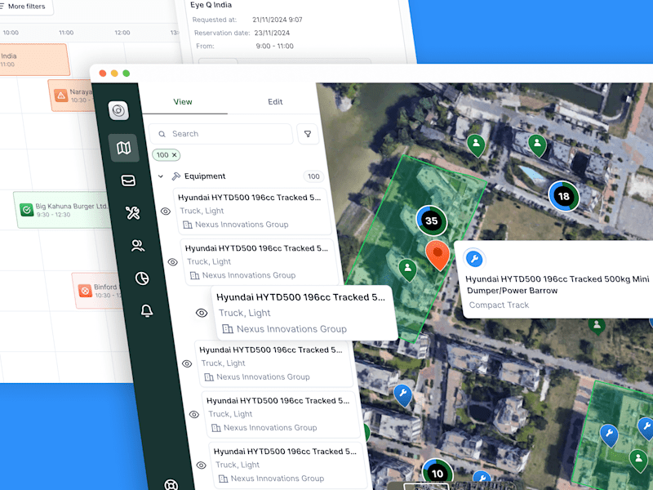Click the Eye Q India heading in details window

(211, 5)
